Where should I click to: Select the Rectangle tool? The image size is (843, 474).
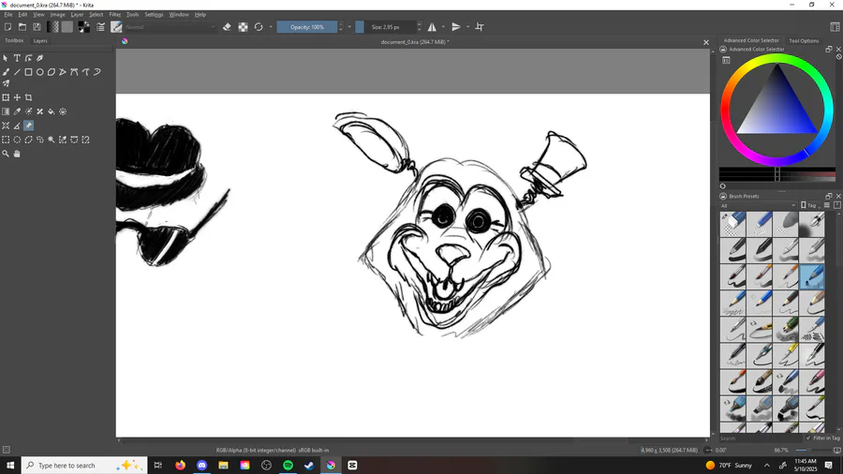click(28, 72)
